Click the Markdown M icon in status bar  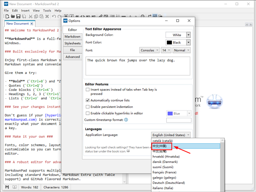pyautogui.click(x=7, y=187)
